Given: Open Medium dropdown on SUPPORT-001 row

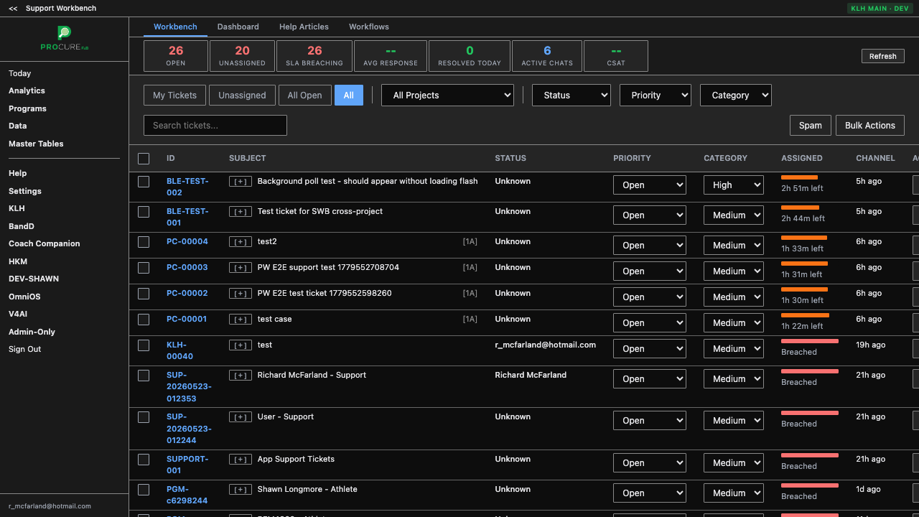Looking at the screenshot, I should click(733, 463).
